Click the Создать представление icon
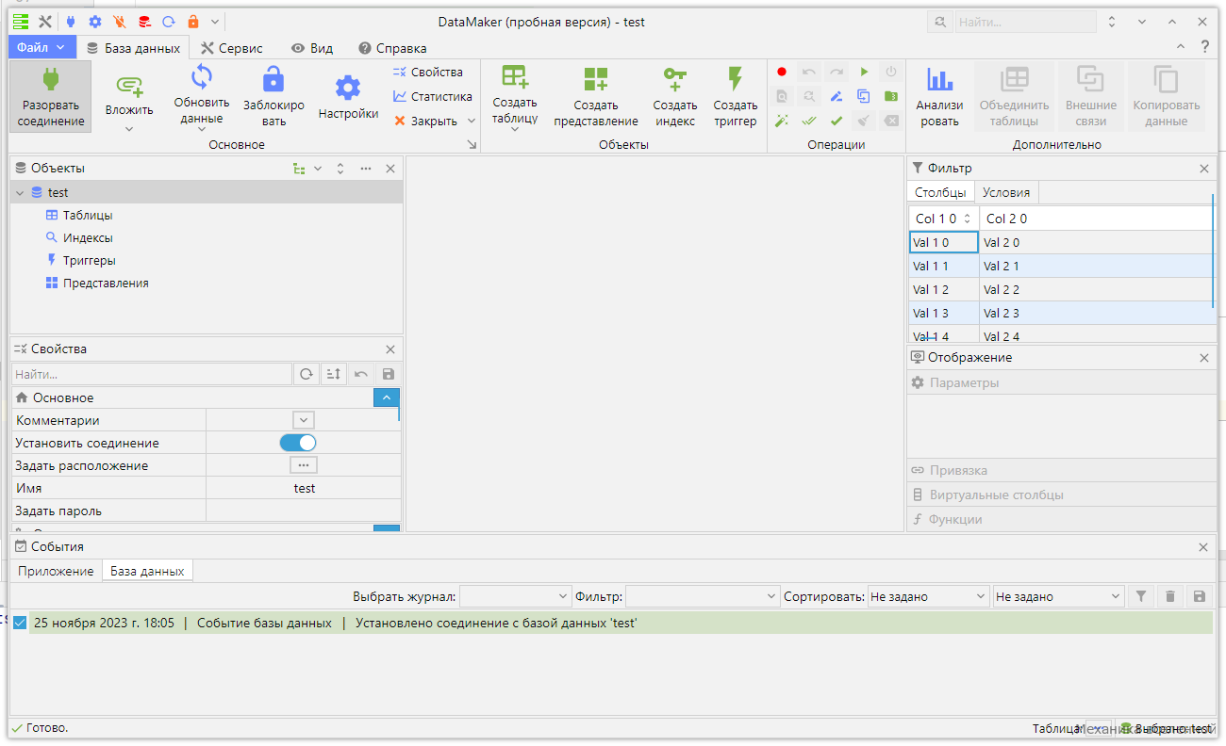 pyautogui.click(x=596, y=79)
